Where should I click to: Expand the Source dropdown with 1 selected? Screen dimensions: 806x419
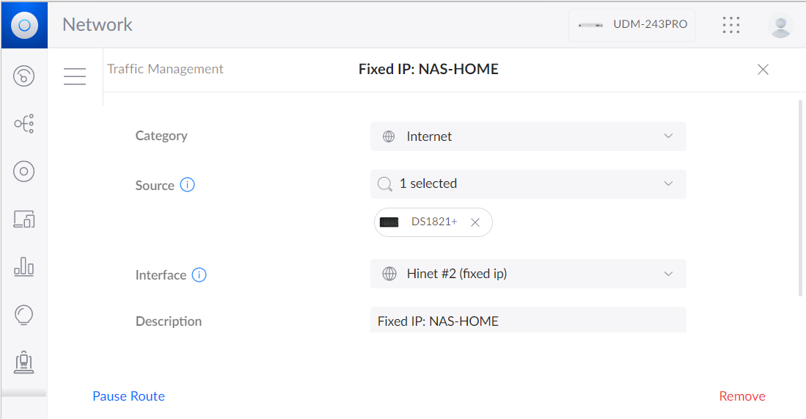[x=528, y=183]
